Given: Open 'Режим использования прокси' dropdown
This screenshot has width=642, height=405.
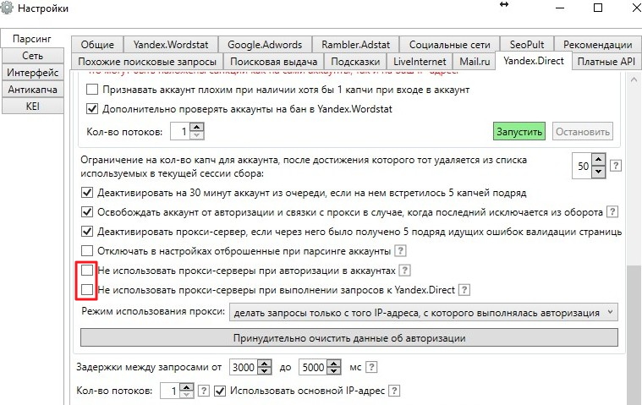Looking at the screenshot, I should (x=424, y=313).
